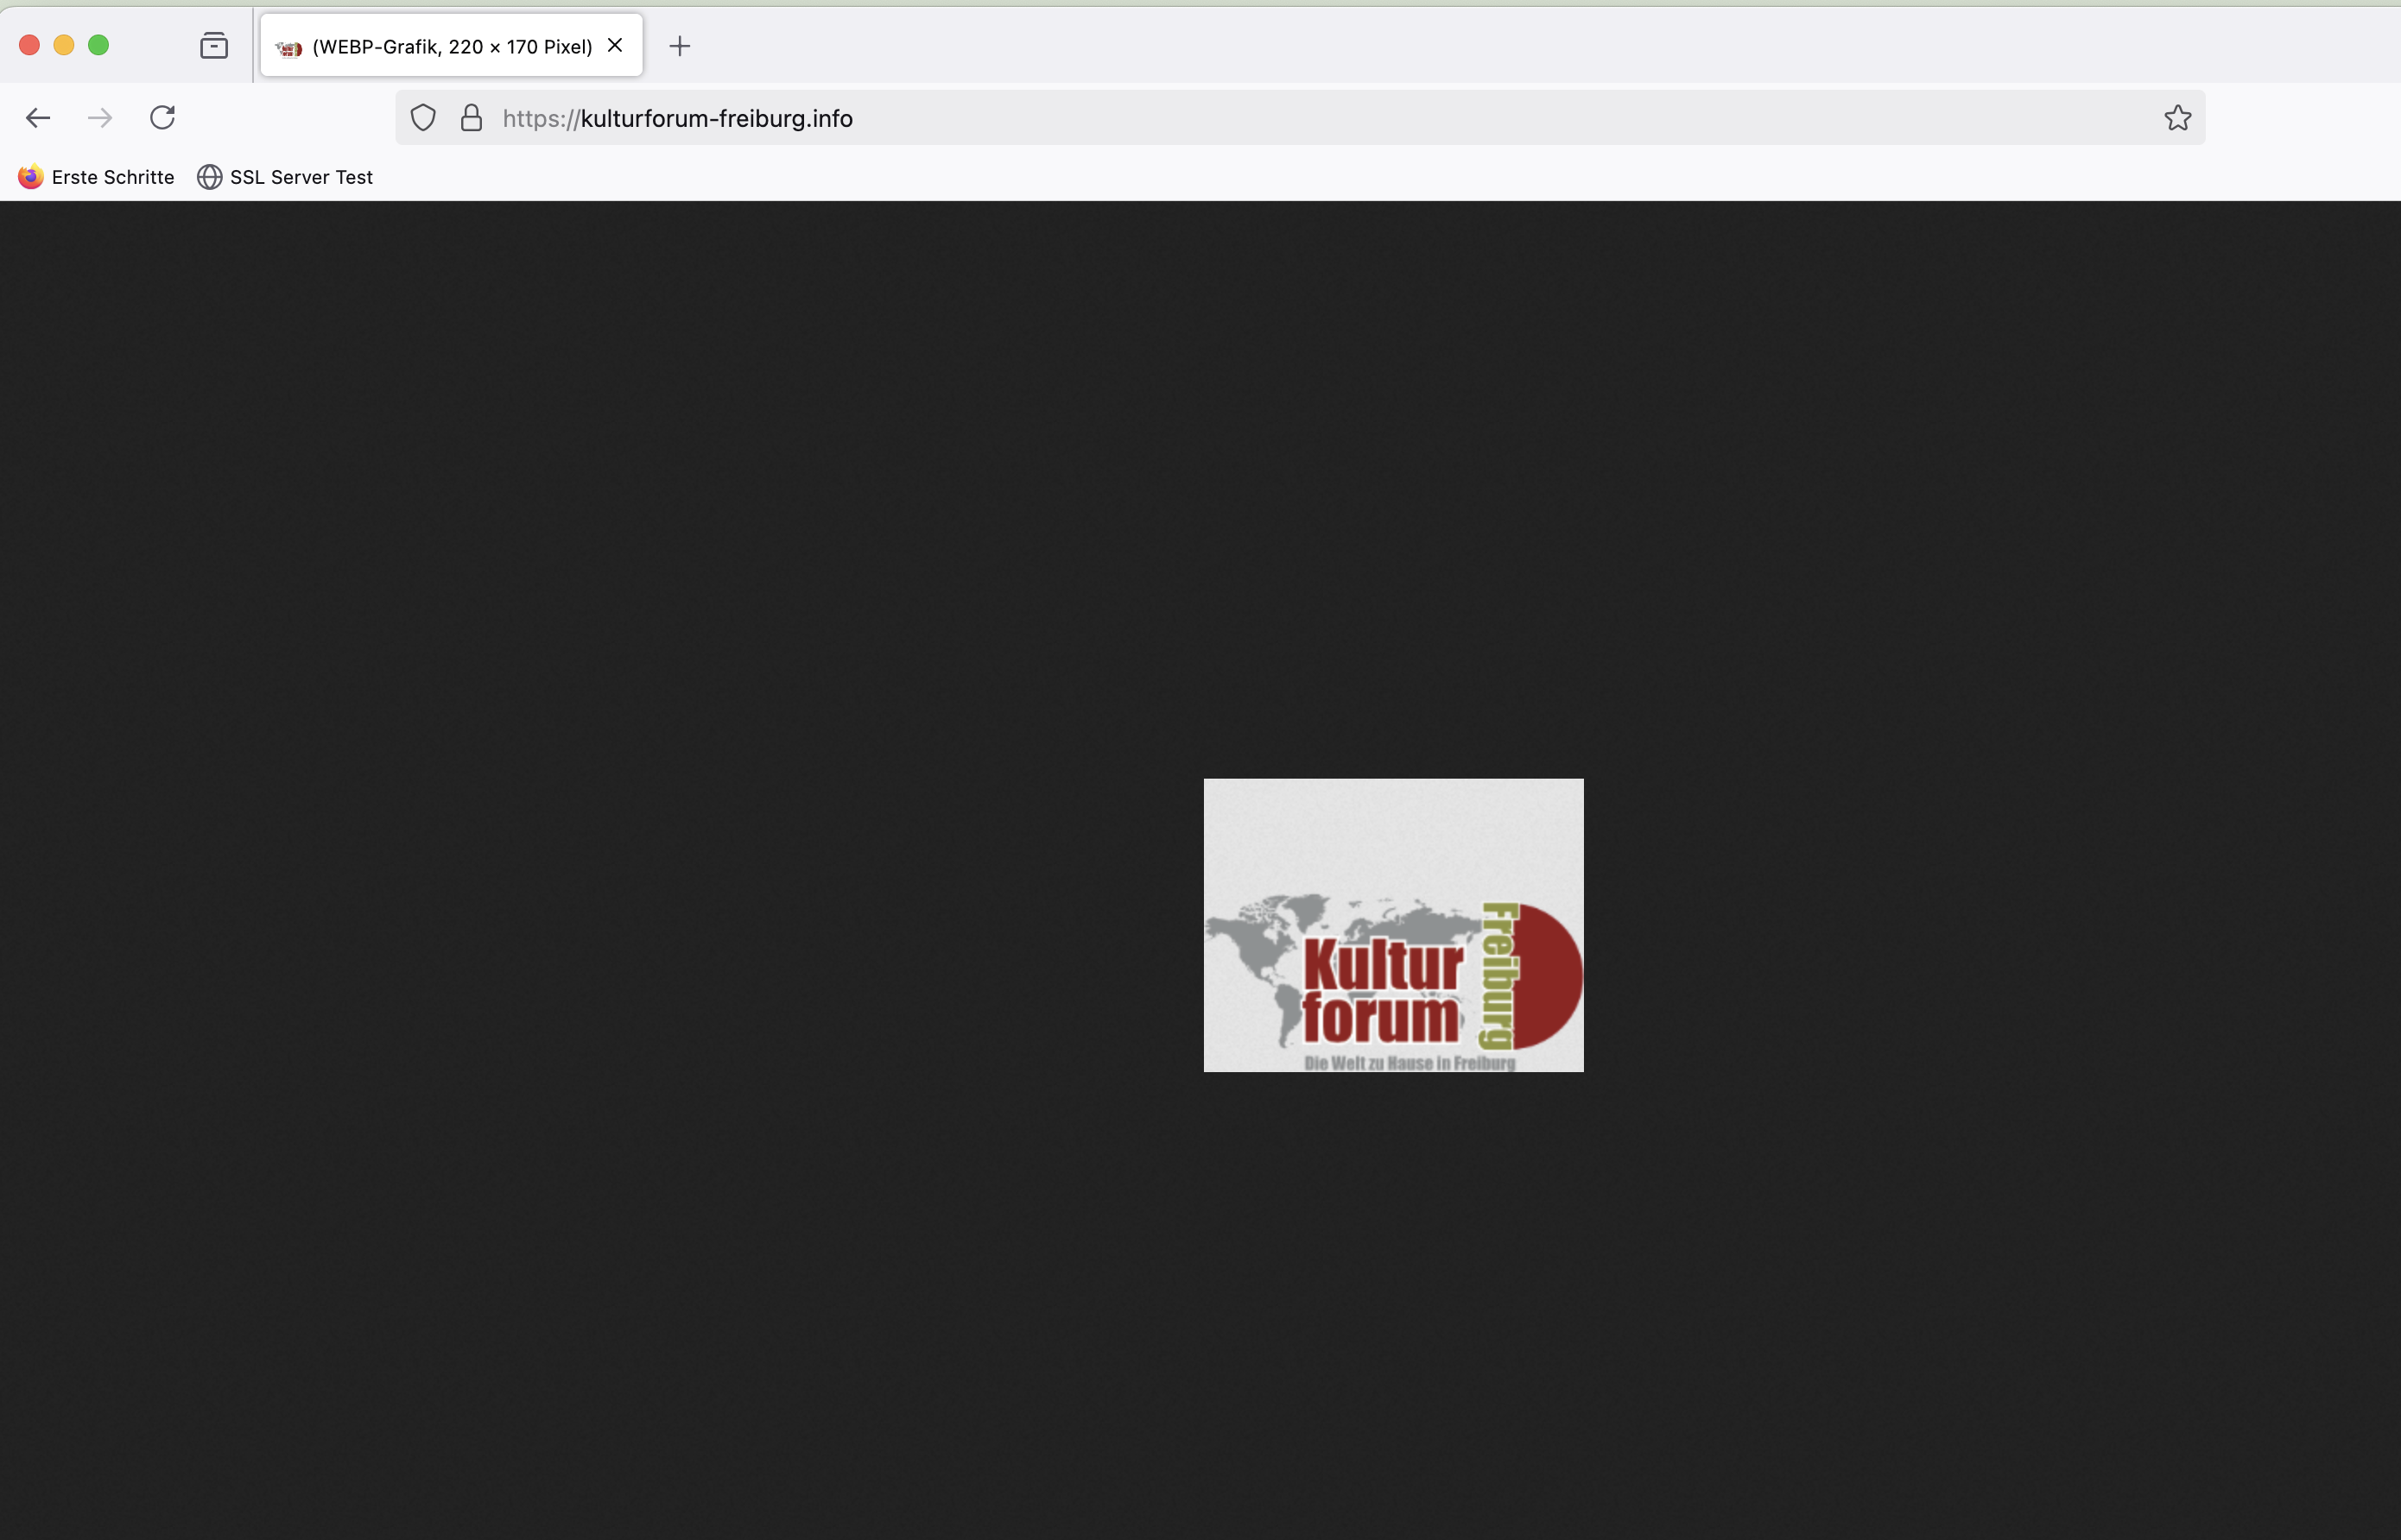Bookmark this page with the star
Viewport: 2401px width, 1540px height.
(2177, 118)
